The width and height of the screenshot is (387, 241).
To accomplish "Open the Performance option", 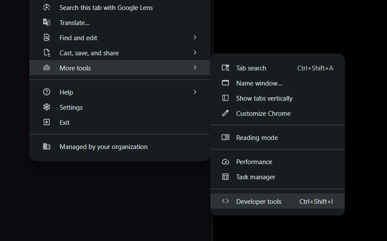I will pyautogui.click(x=277, y=162).
